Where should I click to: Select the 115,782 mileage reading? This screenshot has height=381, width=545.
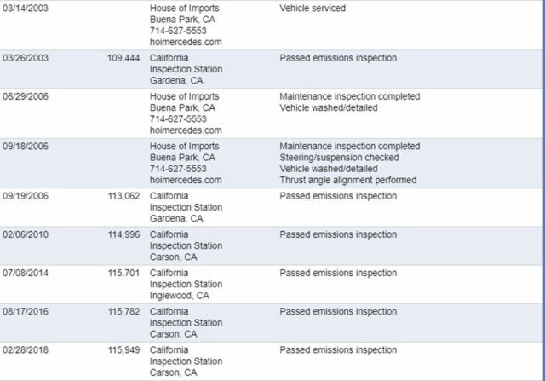(123, 311)
